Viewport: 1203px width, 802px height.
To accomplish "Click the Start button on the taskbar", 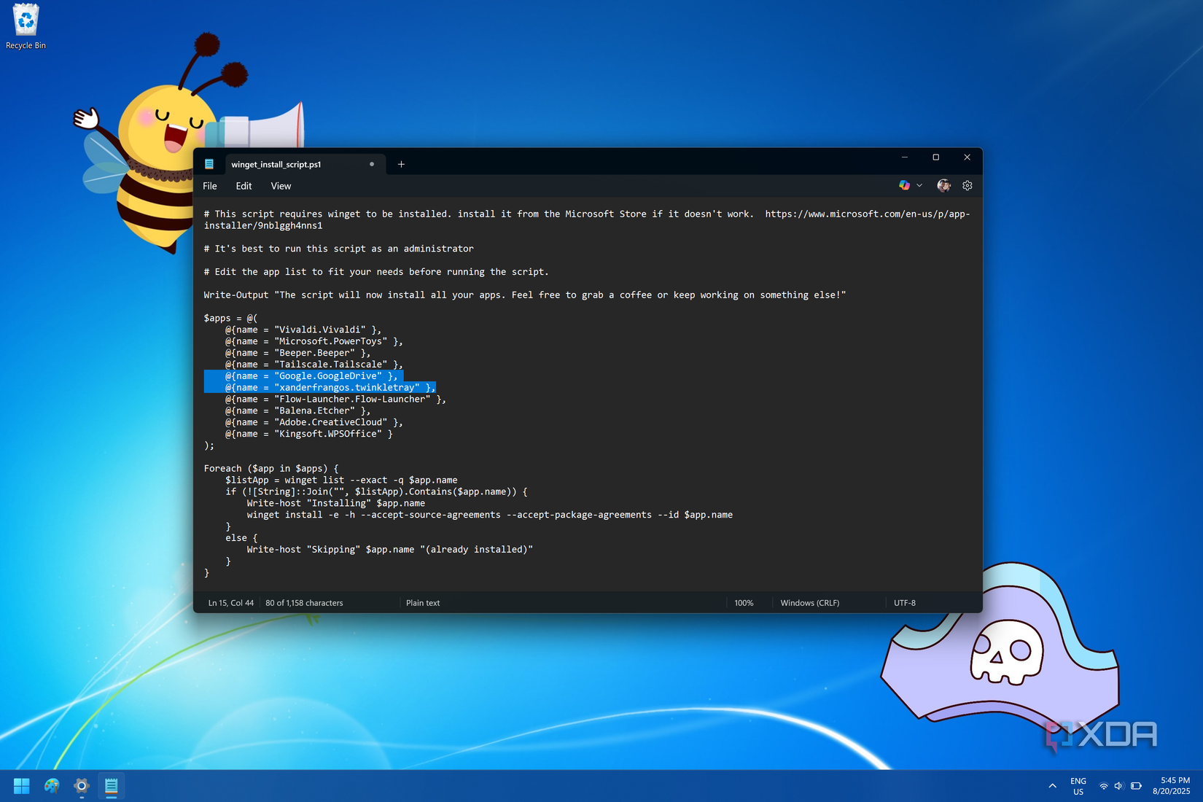I will pyautogui.click(x=21, y=786).
